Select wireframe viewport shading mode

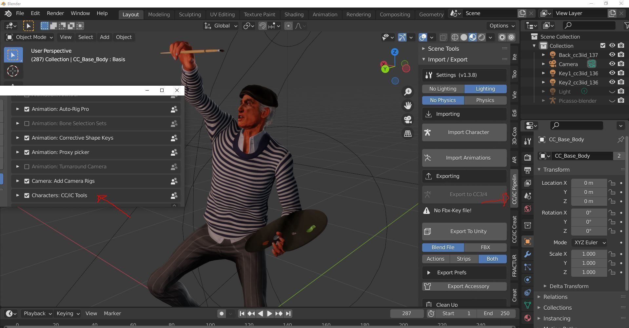[455, 37]
